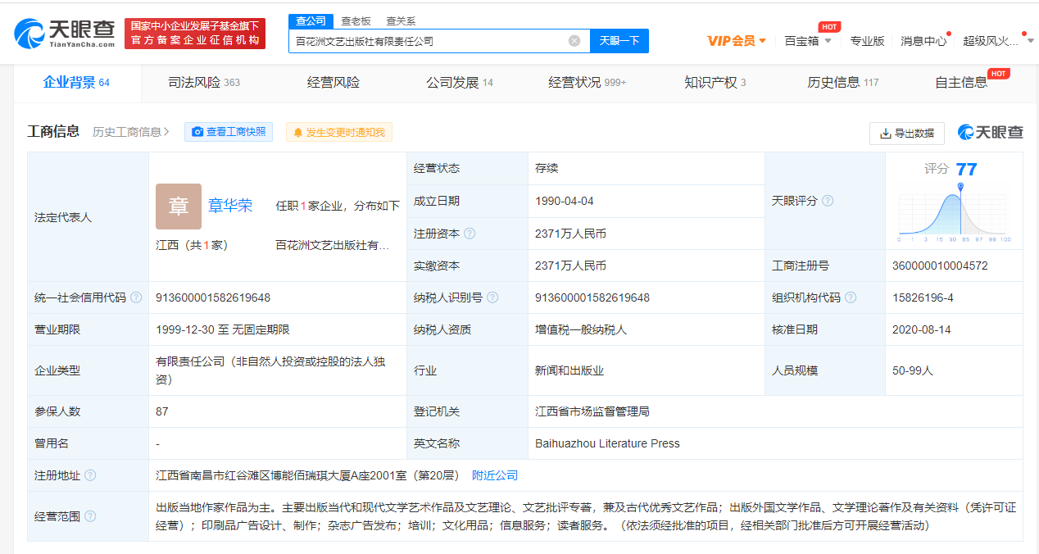Switch to 司法风险 tab
The image size is (1039, 554).
pos(204,83)
